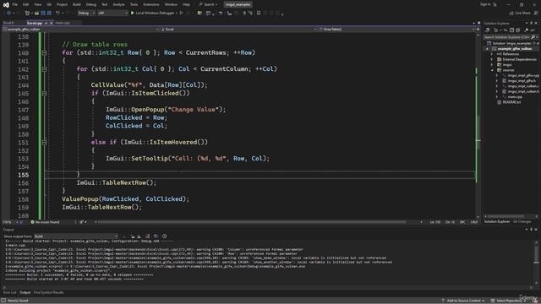Click the Visual Studio logo icon
The width and height of the screenshot is (541, 304).
tap(6, 4)
